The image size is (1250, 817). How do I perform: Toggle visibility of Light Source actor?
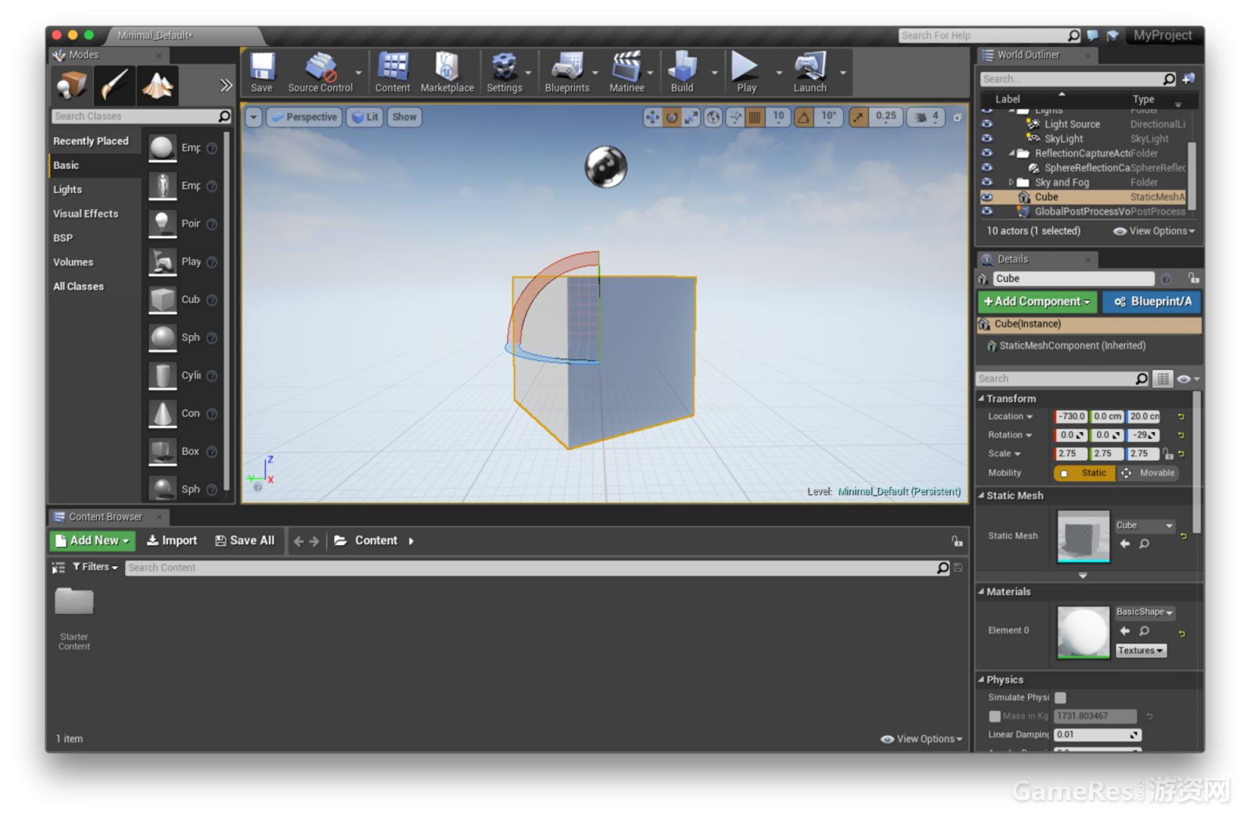(x=987, y=124)
